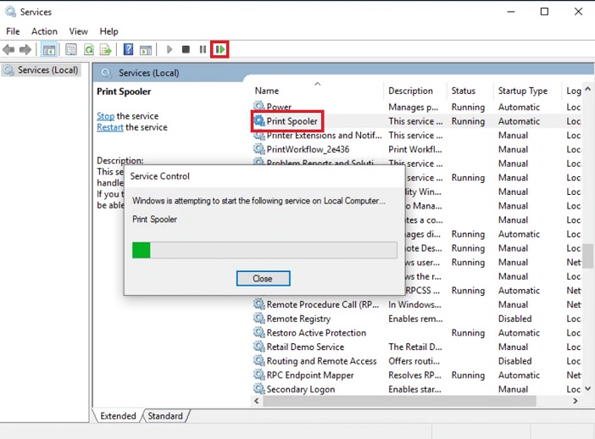Select the Restoro Active Protection service
Image resolution: width=595 pixels, height=439 pixels.
[x=417, y=332]
